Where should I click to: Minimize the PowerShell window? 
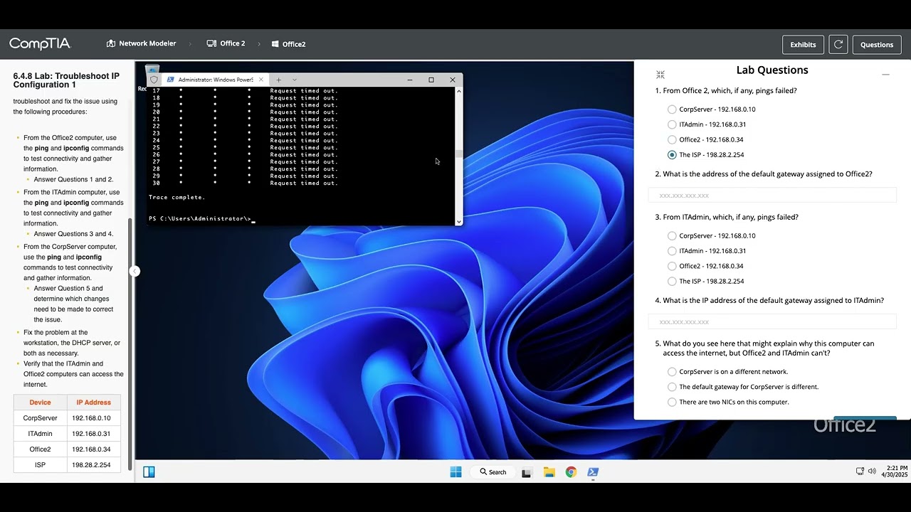click(x=410, y=80)
